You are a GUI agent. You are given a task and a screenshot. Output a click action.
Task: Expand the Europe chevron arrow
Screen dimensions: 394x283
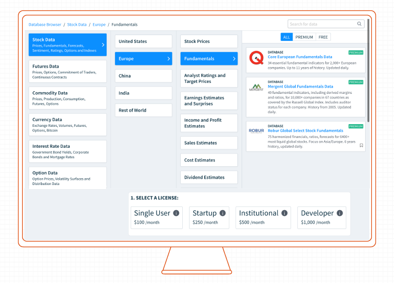click(x=169, y=59)
